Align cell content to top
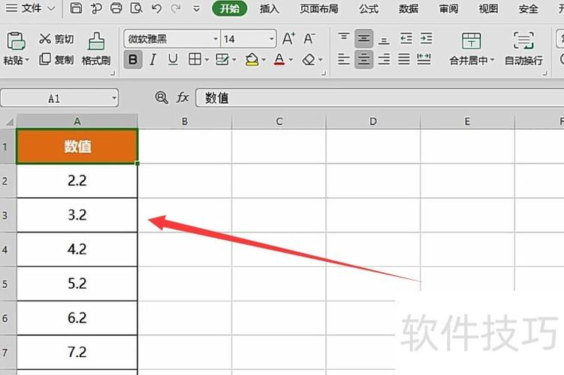This screenshot has height=375, width=564. point(344,37)
